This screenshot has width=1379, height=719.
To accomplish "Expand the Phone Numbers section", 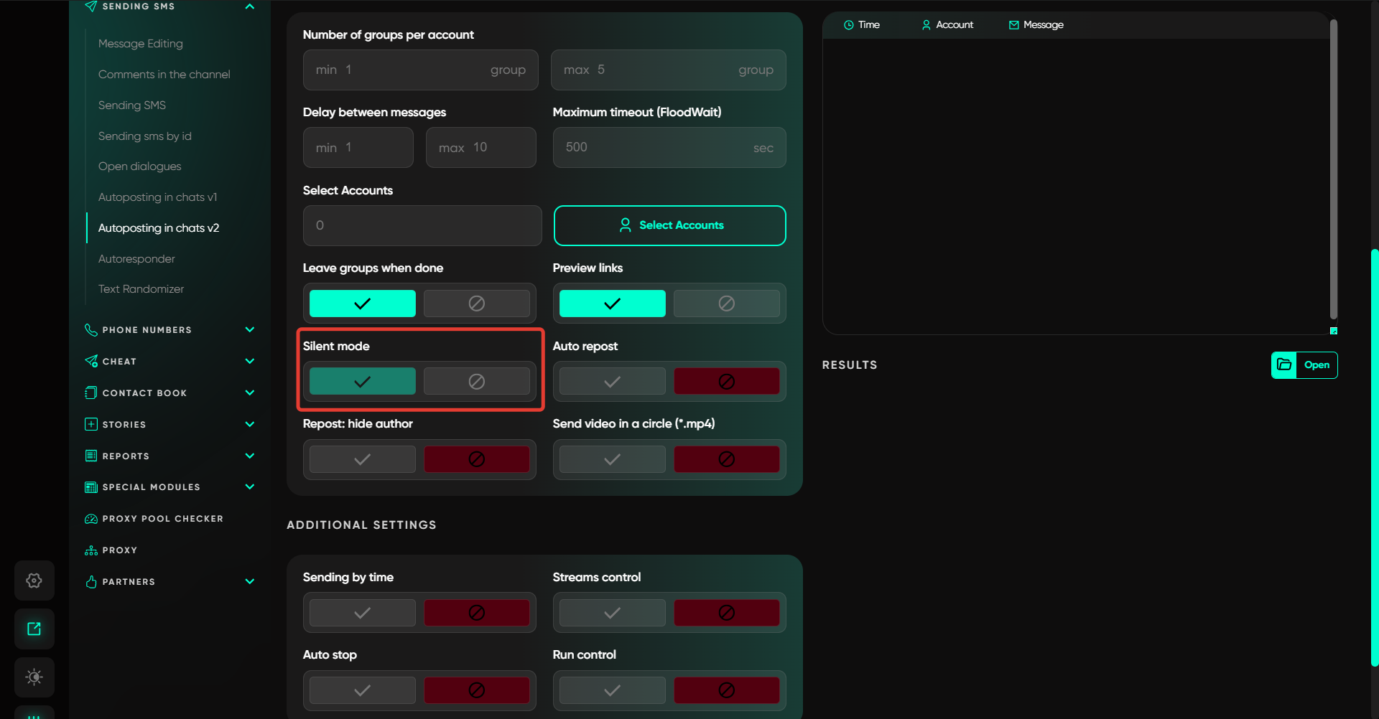I will (249, 330).
